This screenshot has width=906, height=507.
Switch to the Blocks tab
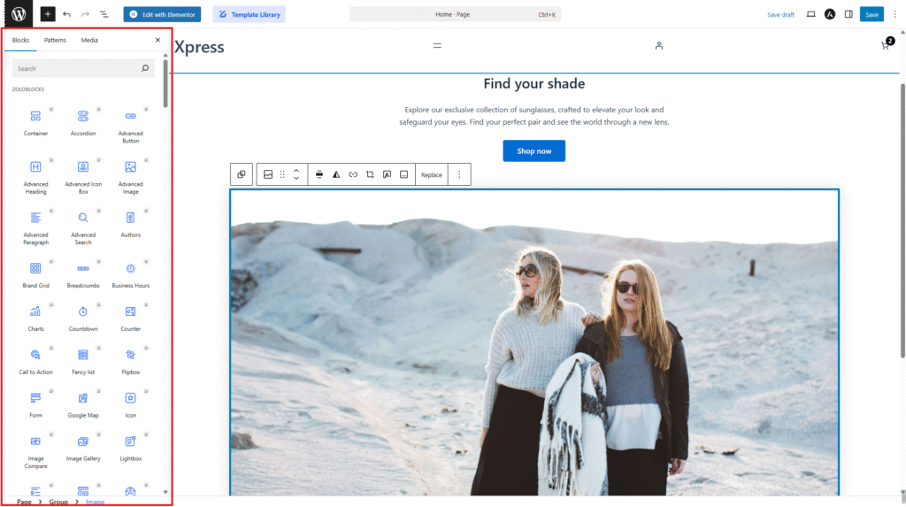(x=20, y=40)
